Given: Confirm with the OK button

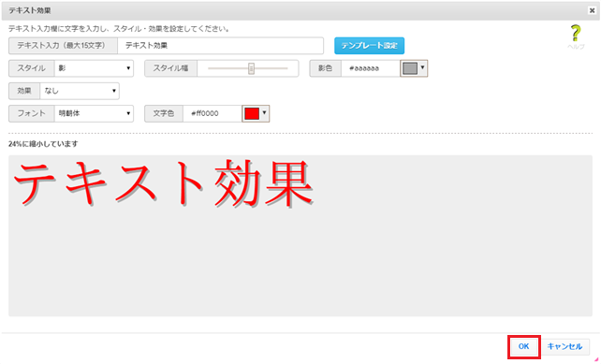Looking at the screenshot, I should coord(523,347).
